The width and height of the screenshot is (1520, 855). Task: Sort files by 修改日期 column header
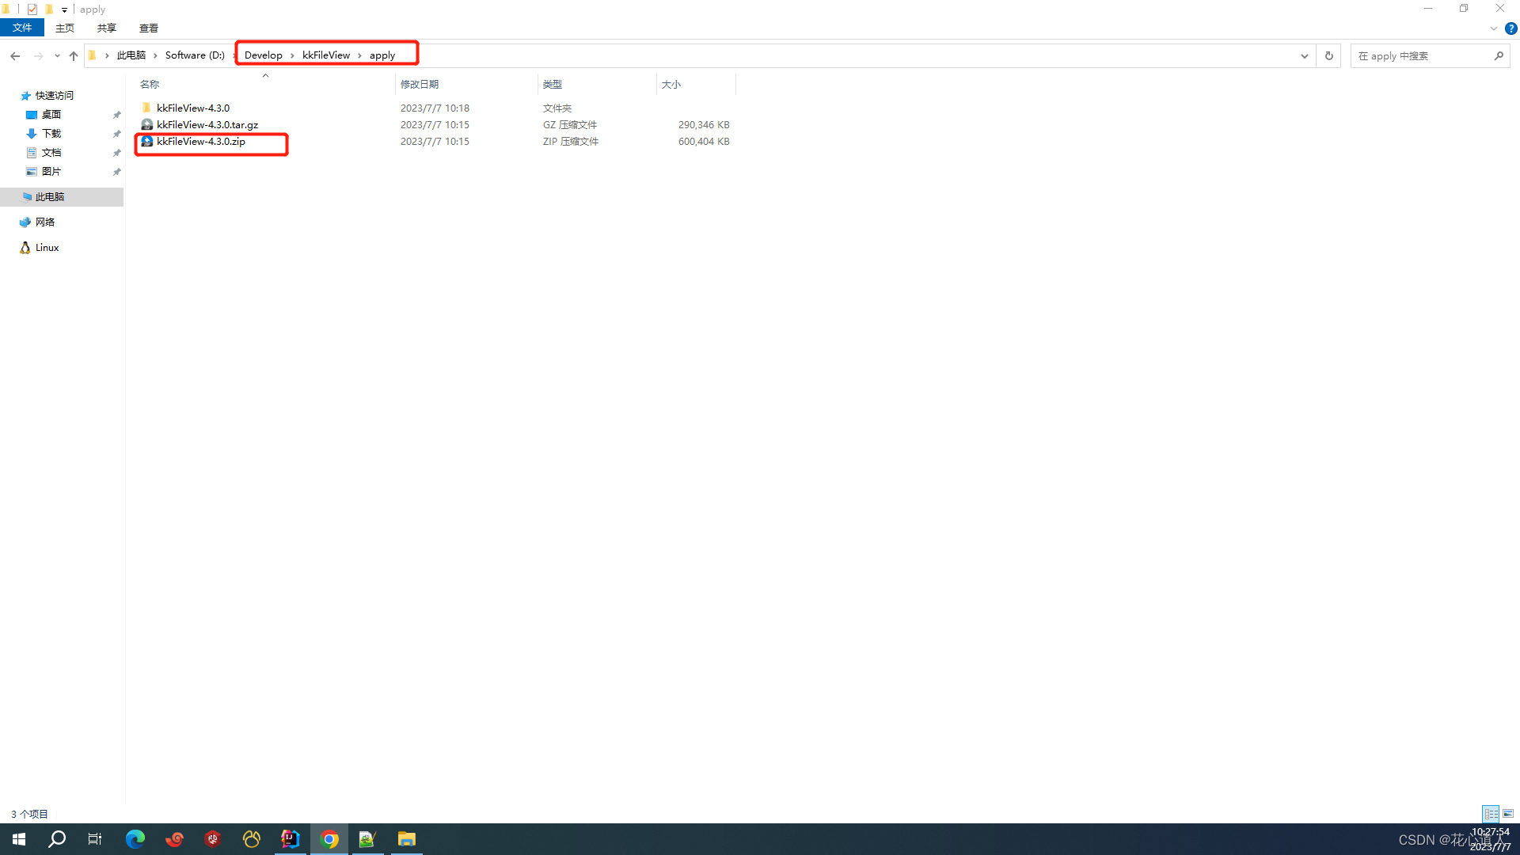419,84
